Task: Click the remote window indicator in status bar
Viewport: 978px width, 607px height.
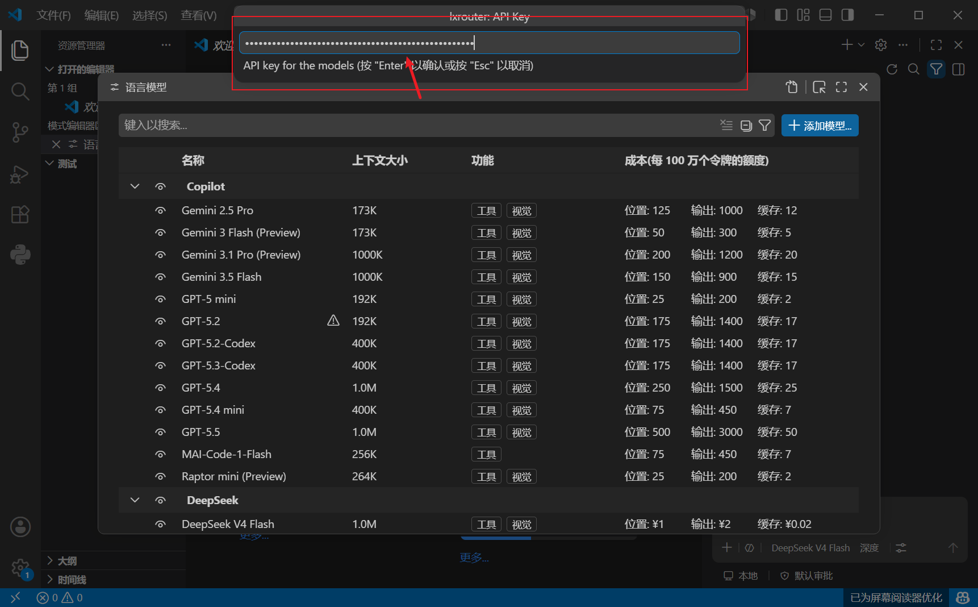Action: (x=15, y=598)
